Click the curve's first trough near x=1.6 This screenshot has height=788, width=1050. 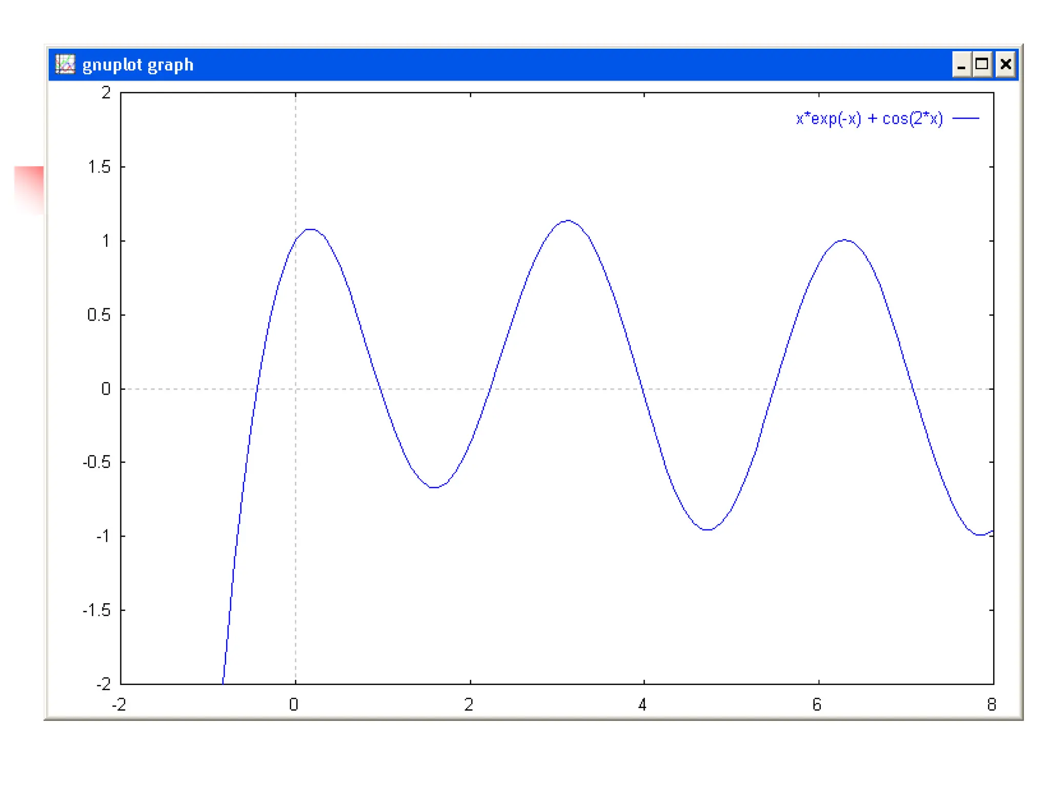434,487
